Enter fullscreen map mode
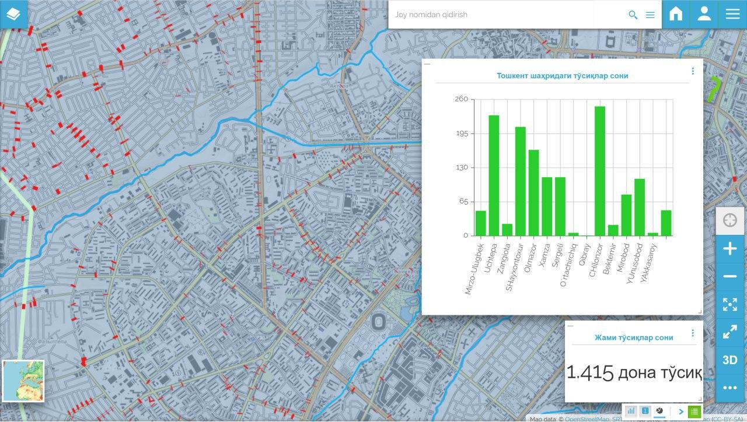 (730, 332)
